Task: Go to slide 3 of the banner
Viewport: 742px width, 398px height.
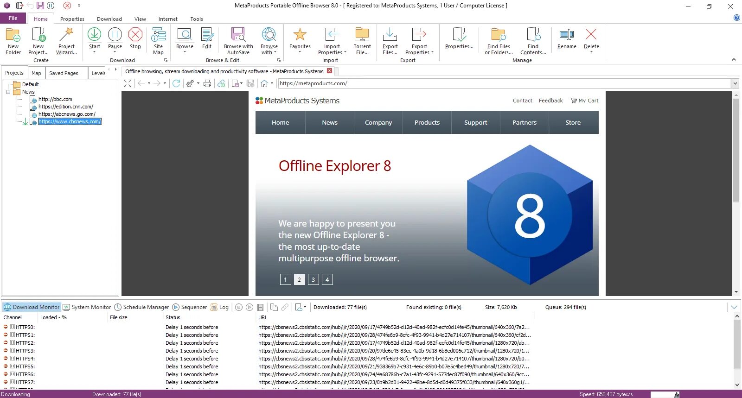Action: pos(313,279)
